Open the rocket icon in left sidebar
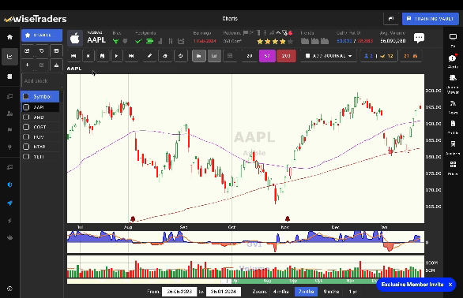 9,203
